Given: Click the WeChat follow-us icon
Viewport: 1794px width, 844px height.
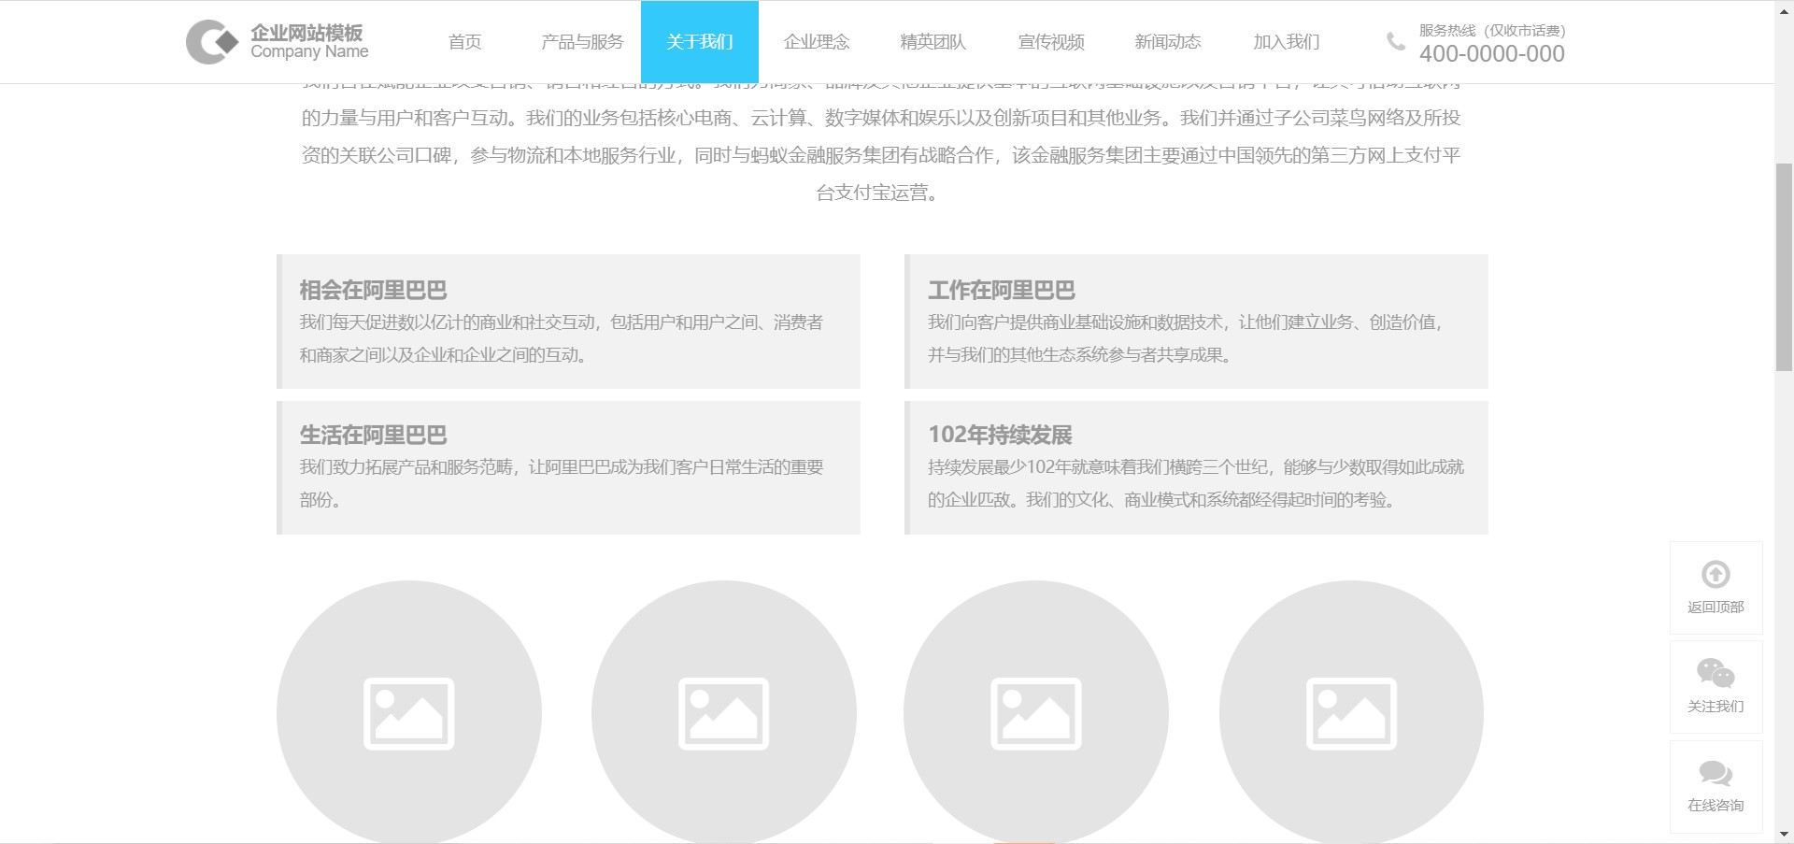Looking at the screenshot, I should point(1716,673).
